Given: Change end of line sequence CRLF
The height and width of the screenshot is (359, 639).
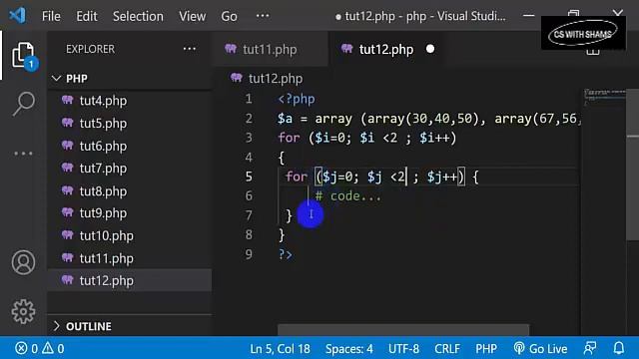Looking at the screenshot, I should coord(447,349).
